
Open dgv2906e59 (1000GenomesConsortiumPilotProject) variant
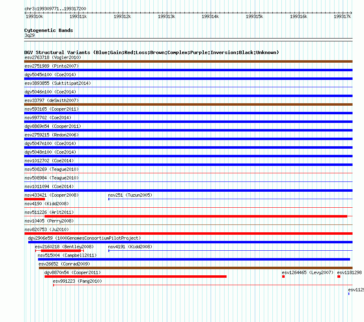tap(84, 238)
